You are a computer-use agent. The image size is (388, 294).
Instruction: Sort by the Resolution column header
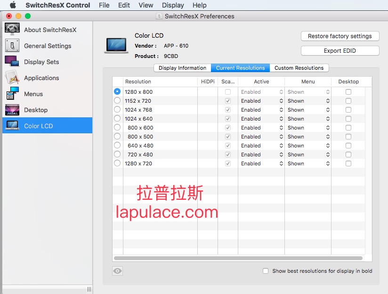pos(160,82)
